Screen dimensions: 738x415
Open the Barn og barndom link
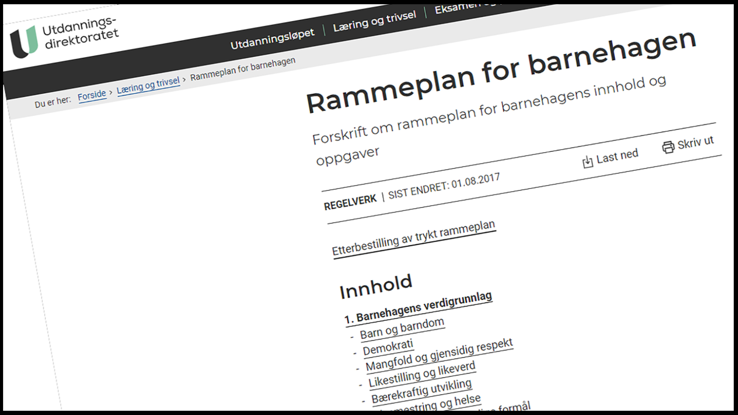402,329
